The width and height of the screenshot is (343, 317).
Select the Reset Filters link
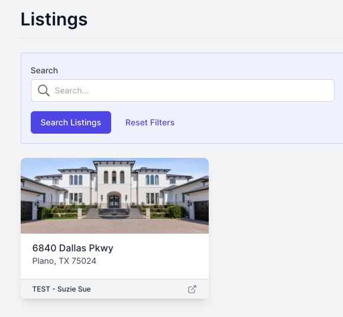tap(150, 122)
